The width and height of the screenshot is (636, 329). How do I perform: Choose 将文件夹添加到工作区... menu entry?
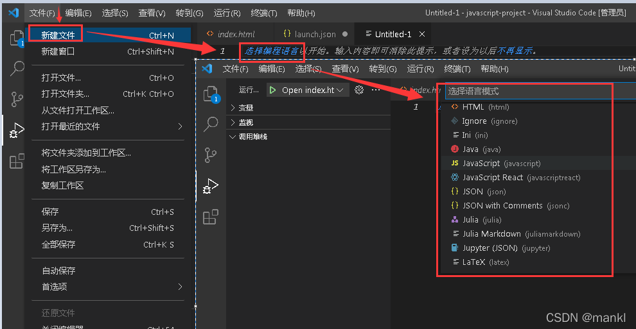[108, 153]
